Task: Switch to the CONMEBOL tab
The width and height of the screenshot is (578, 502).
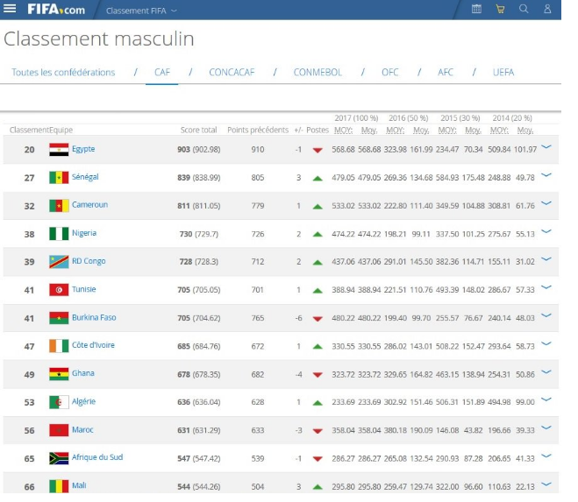Action: coord(318,72)
